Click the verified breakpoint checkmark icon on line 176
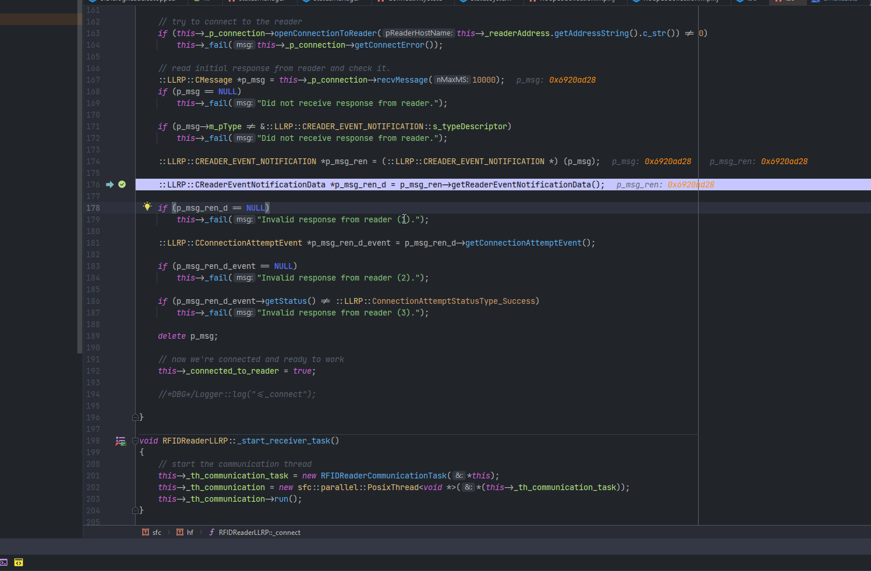871x571 pixels. [x=122, y=184]
